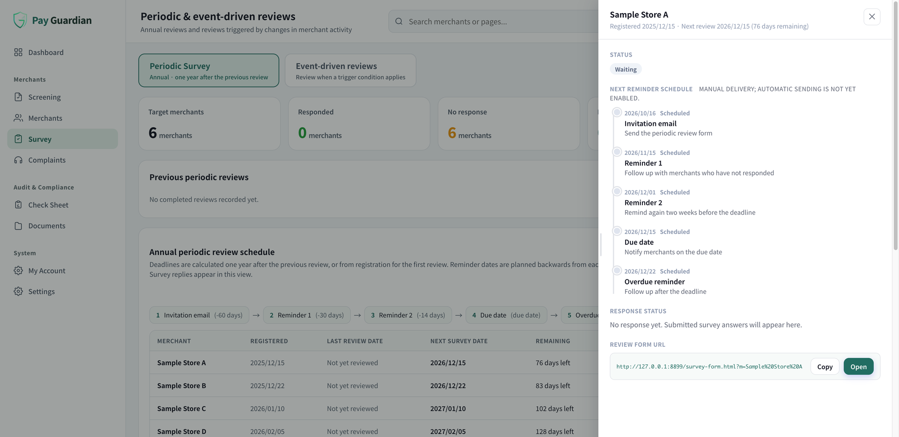Click the Documents folder icon
Viewport: 899px width, 437px height.
point(18,226)
